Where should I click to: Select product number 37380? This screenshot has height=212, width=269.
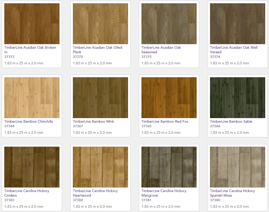[215, 200]
